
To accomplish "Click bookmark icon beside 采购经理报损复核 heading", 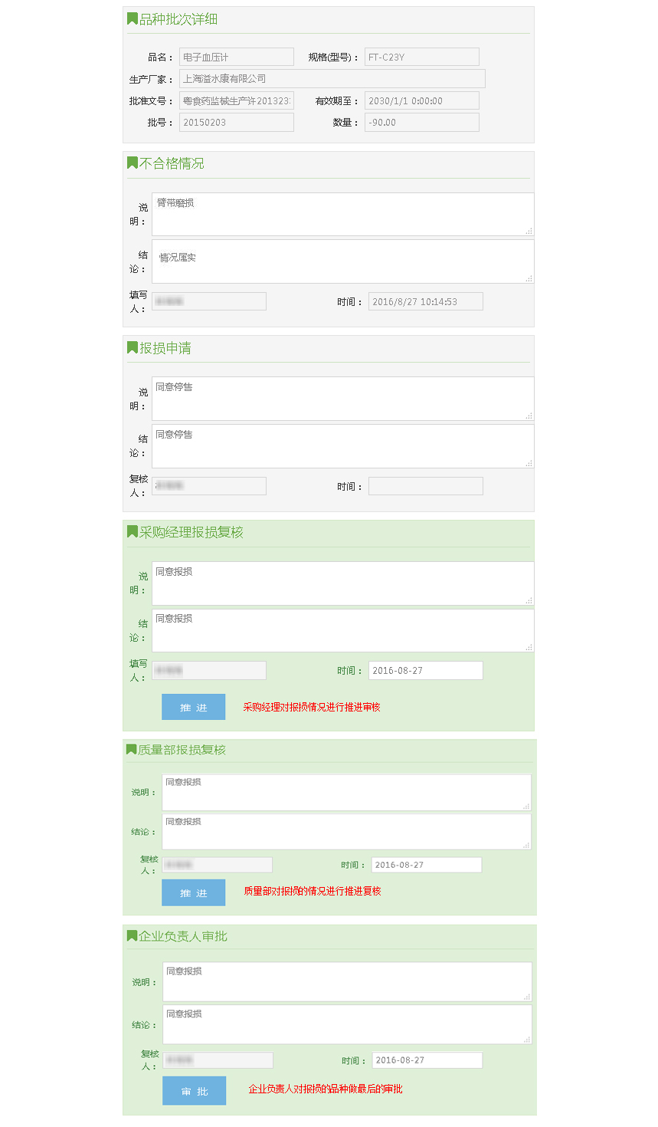I will [132, 532].
